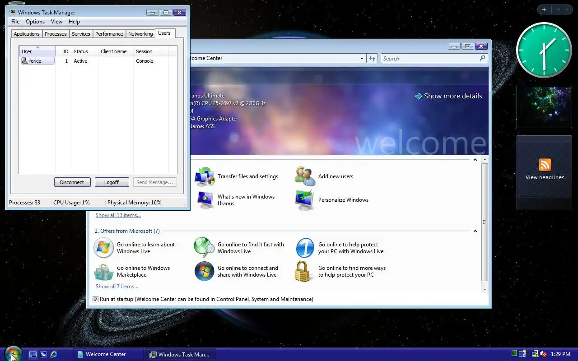Click the Show all 13 items link
The image size is (578, 361).
[118, 215]
